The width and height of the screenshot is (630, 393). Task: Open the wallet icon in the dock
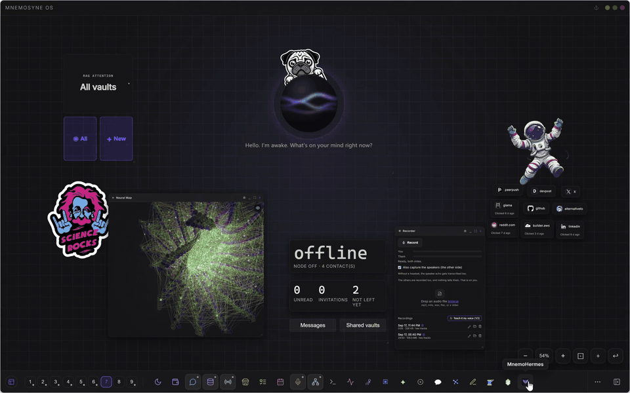pos(175,382)
